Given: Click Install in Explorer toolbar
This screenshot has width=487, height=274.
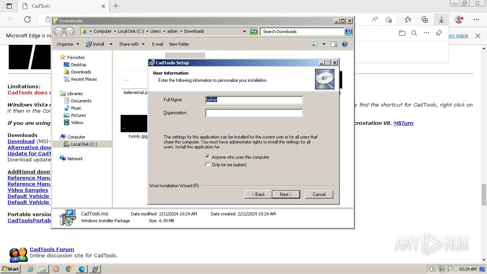Looking at the screenshot, I should tap(95, 44).
